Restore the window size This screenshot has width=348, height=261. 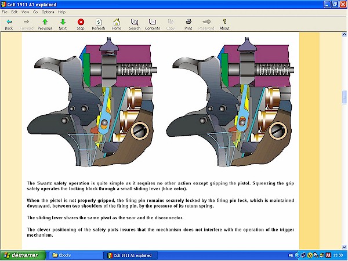click(x=335, y=5)
